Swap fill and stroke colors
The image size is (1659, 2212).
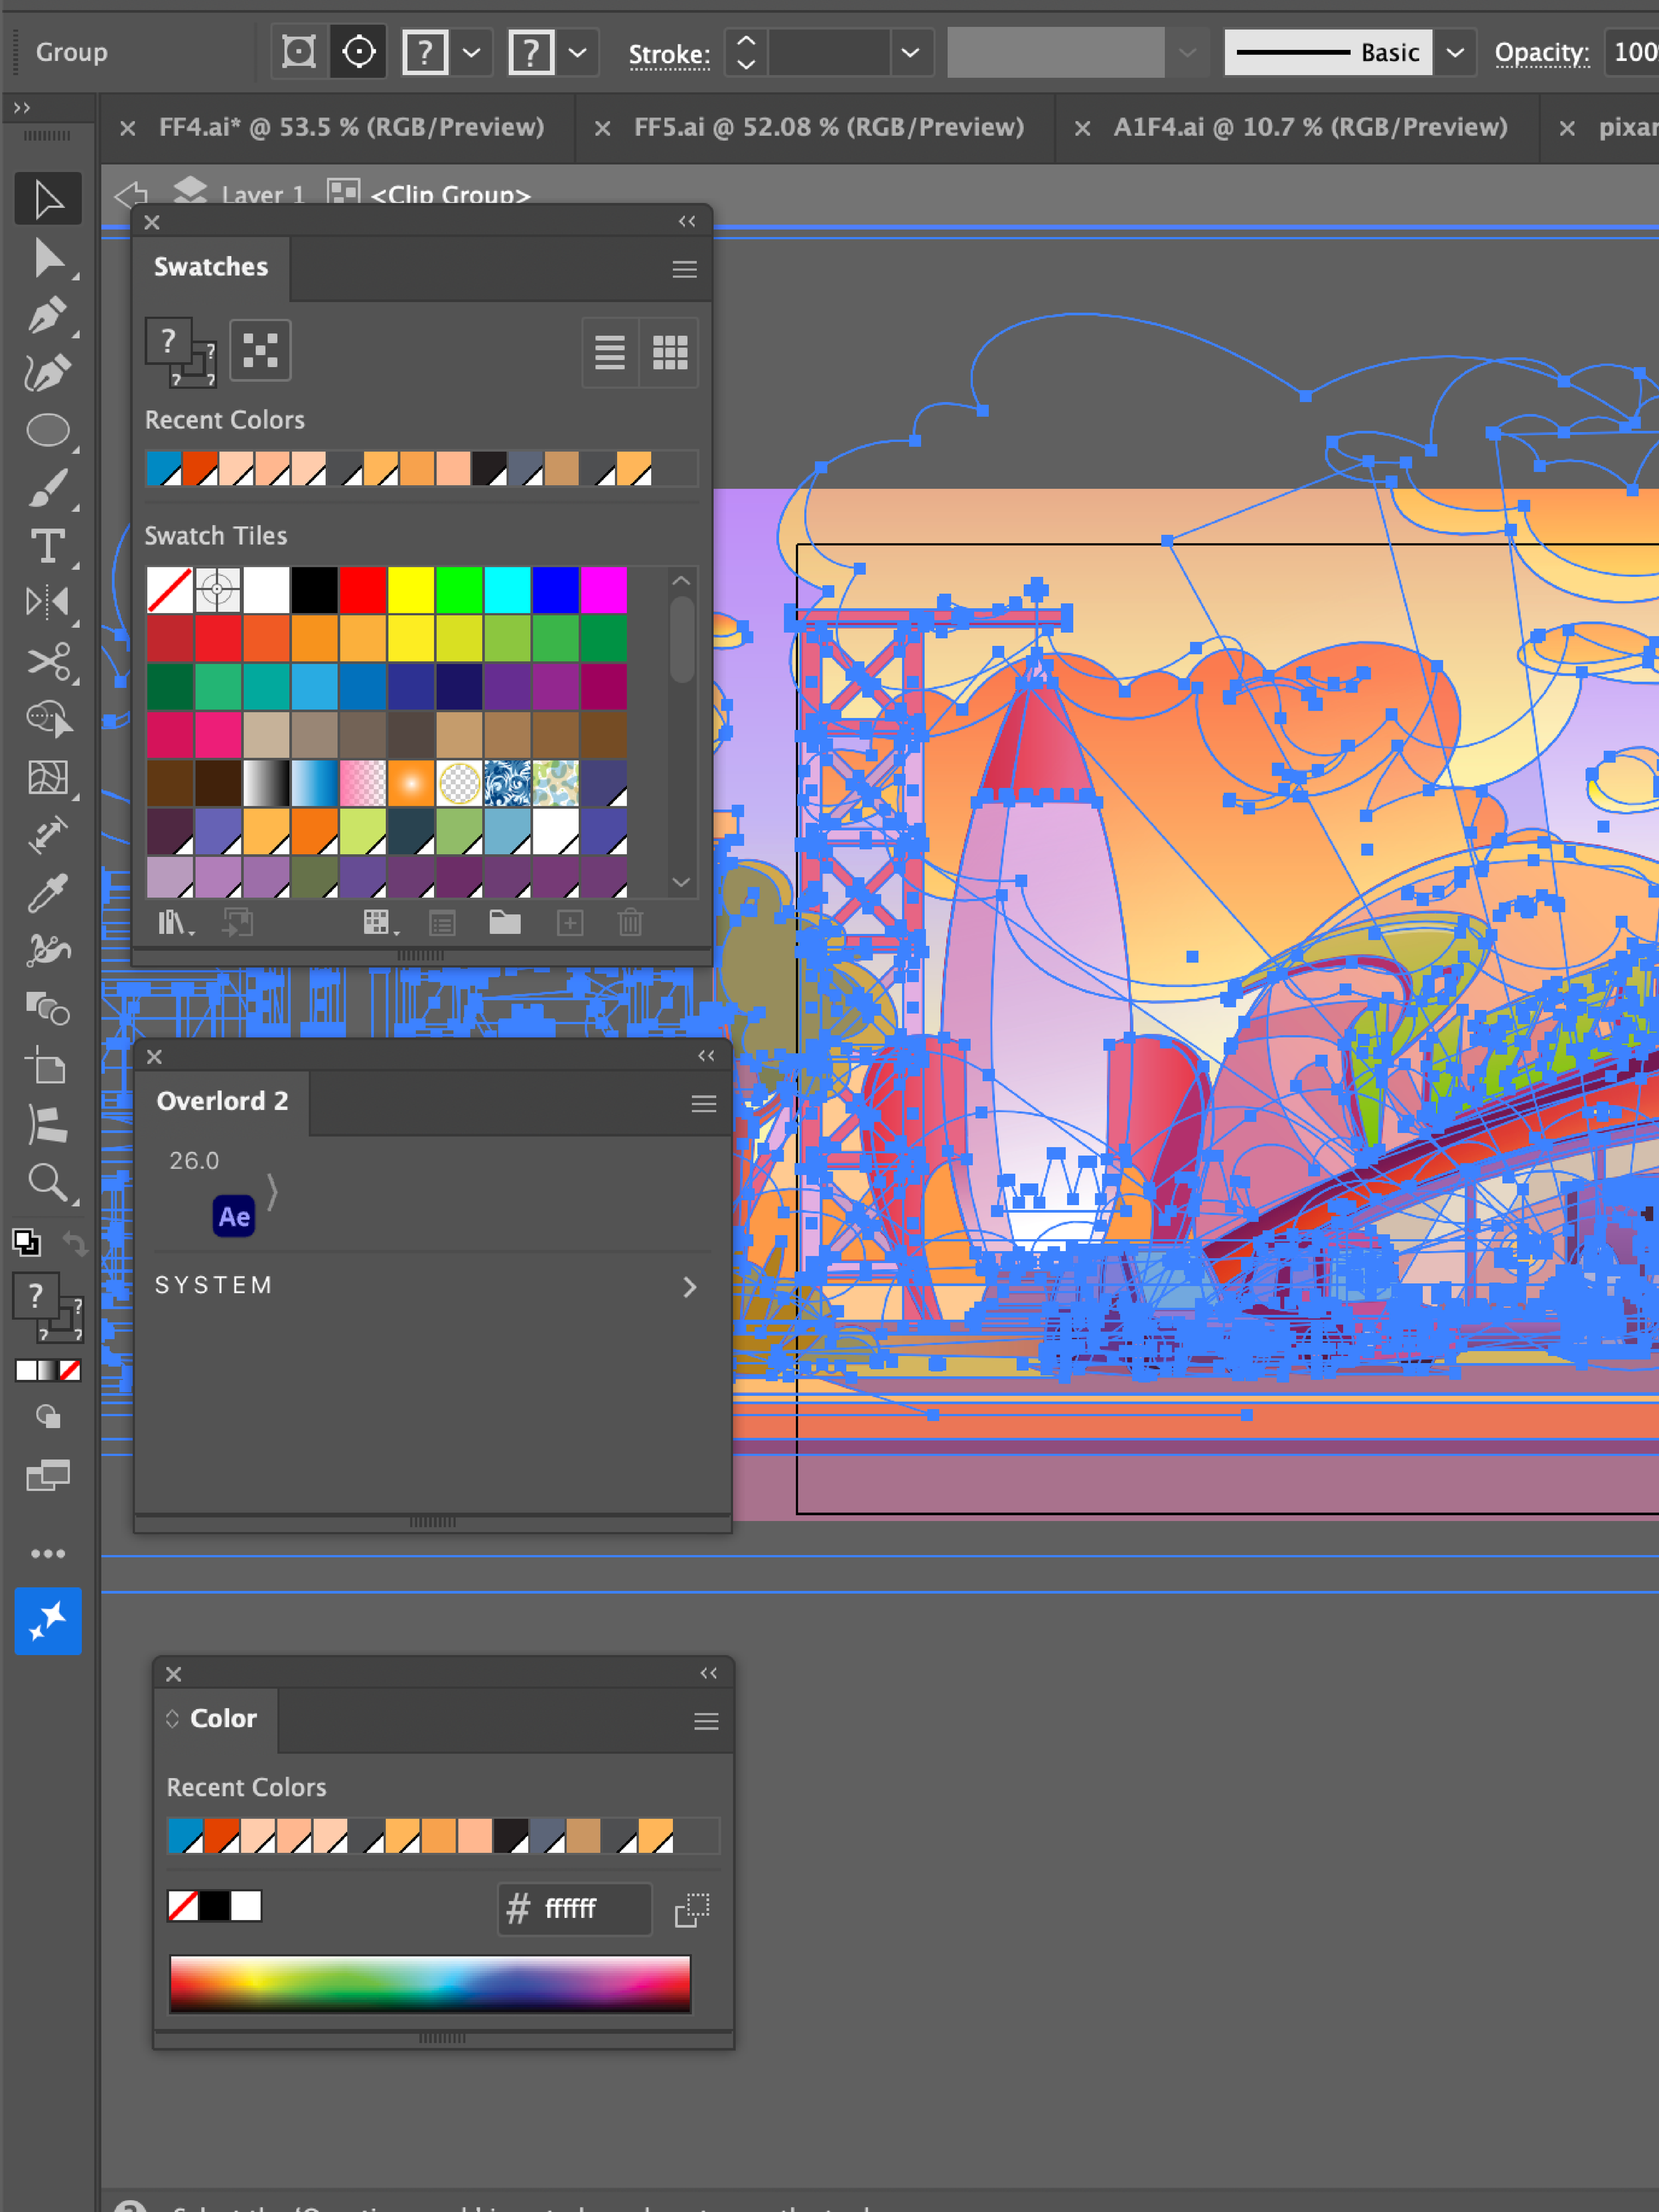tap(75, 1243)
